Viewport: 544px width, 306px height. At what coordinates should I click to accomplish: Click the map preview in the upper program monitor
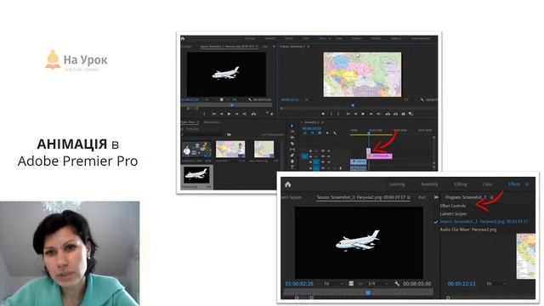[362, 74]
